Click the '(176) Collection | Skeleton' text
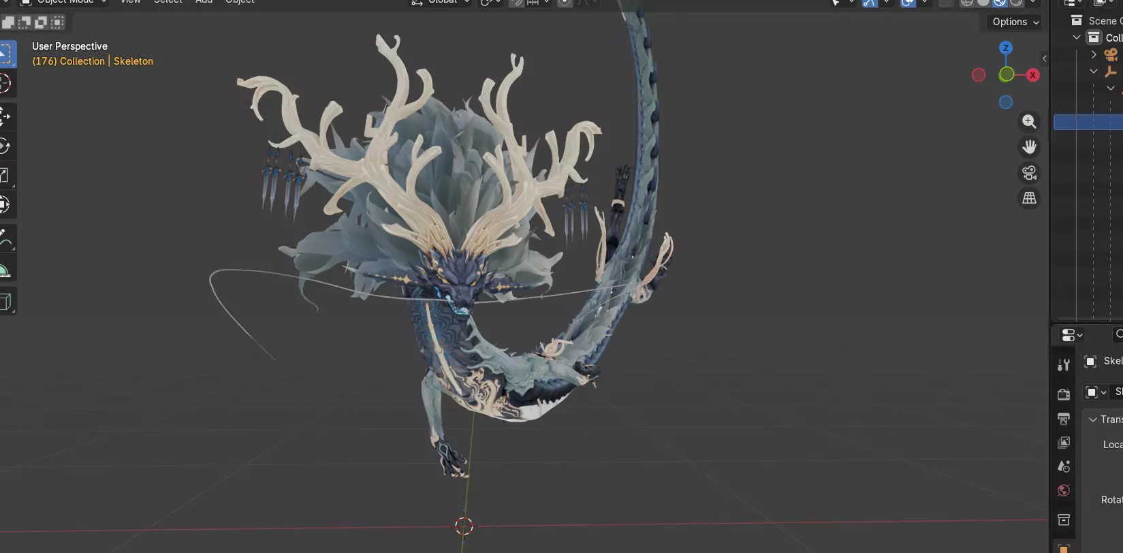 pos(93,61)
